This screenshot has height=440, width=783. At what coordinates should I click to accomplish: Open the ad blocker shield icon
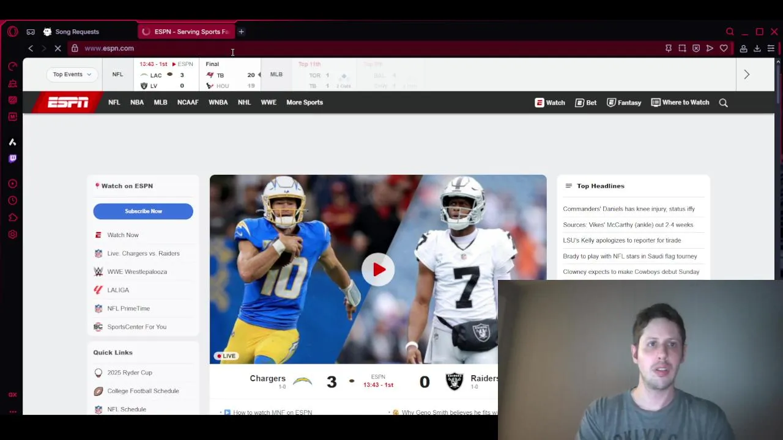[x=696, y=48]
